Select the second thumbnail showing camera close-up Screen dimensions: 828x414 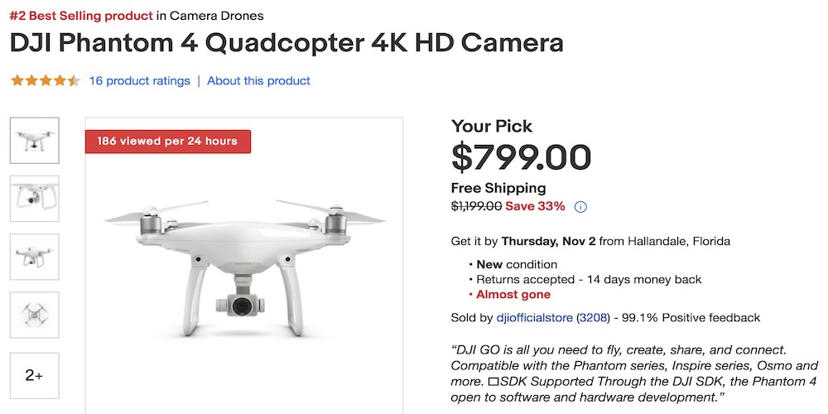34,199
